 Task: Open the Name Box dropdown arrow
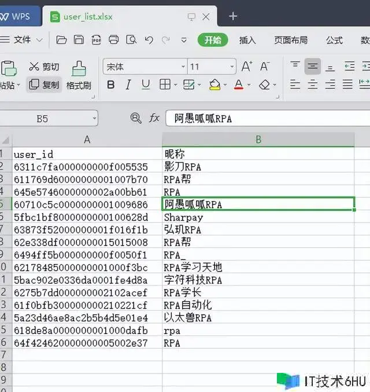94,119
